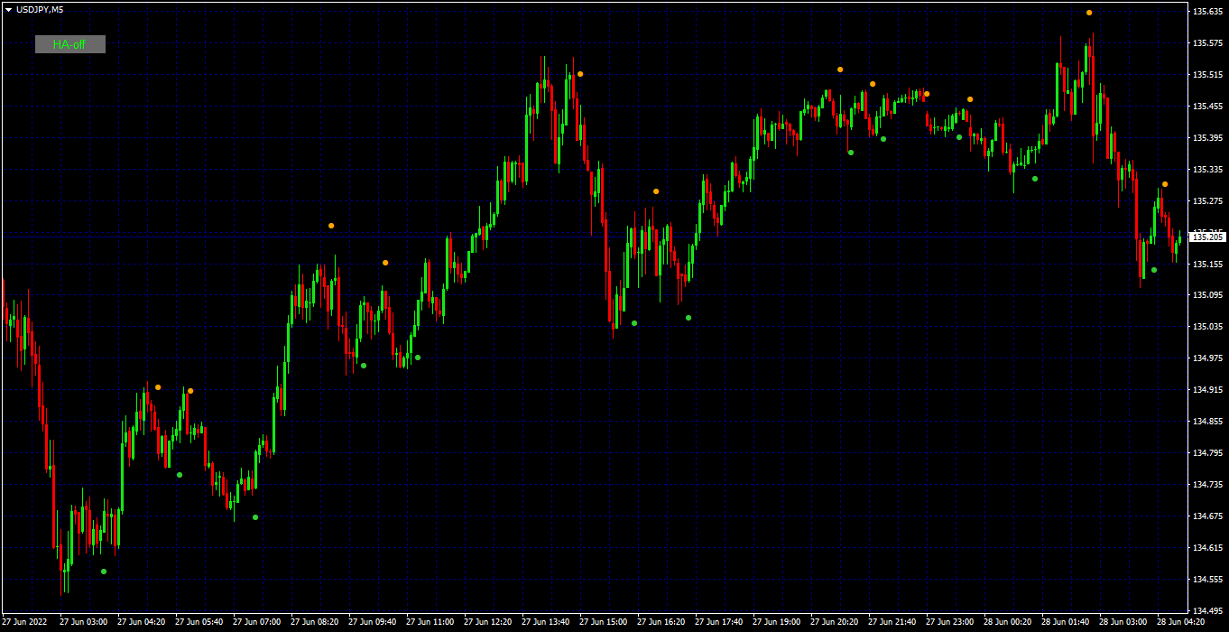Select the 135.035 price scale label
The width and height of the screenshot is (1229, 632).
click(1207, 327)
